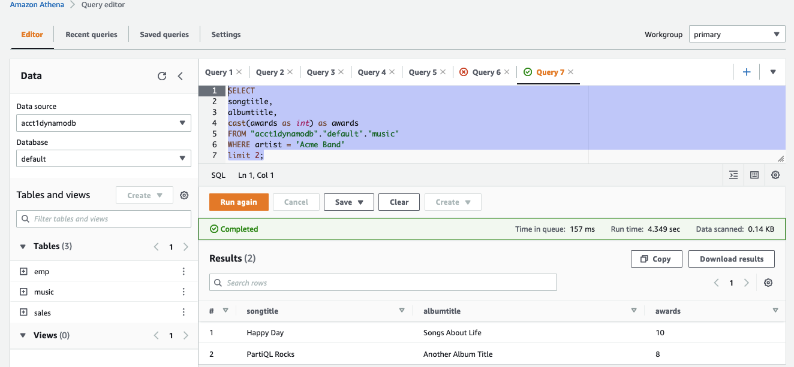Click the Search rows field

pos(383,283)
